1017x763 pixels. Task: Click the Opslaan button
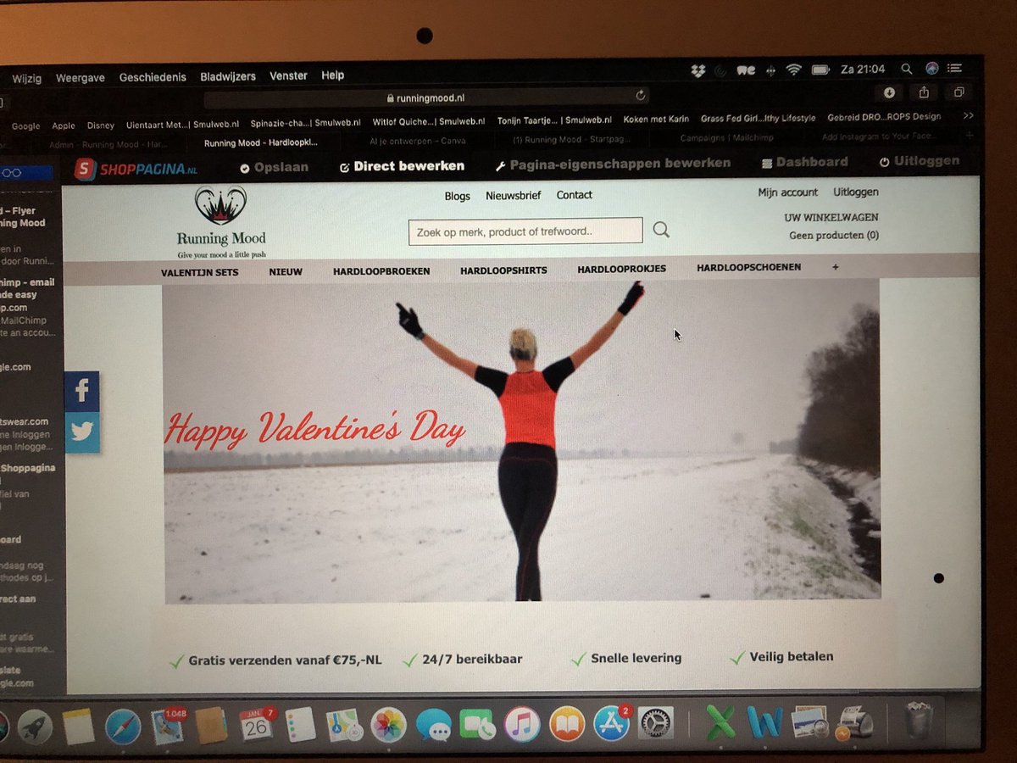(274, 168)
